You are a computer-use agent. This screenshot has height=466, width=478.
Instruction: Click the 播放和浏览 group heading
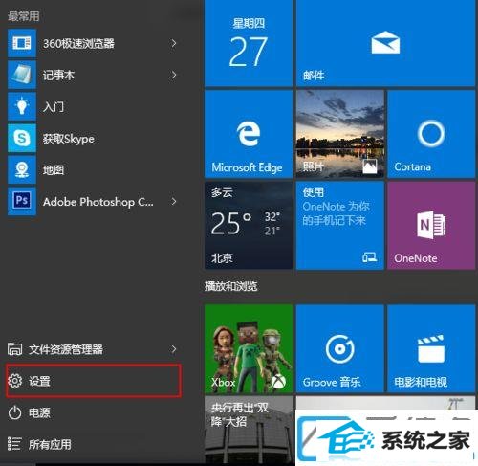click(230, 286)
